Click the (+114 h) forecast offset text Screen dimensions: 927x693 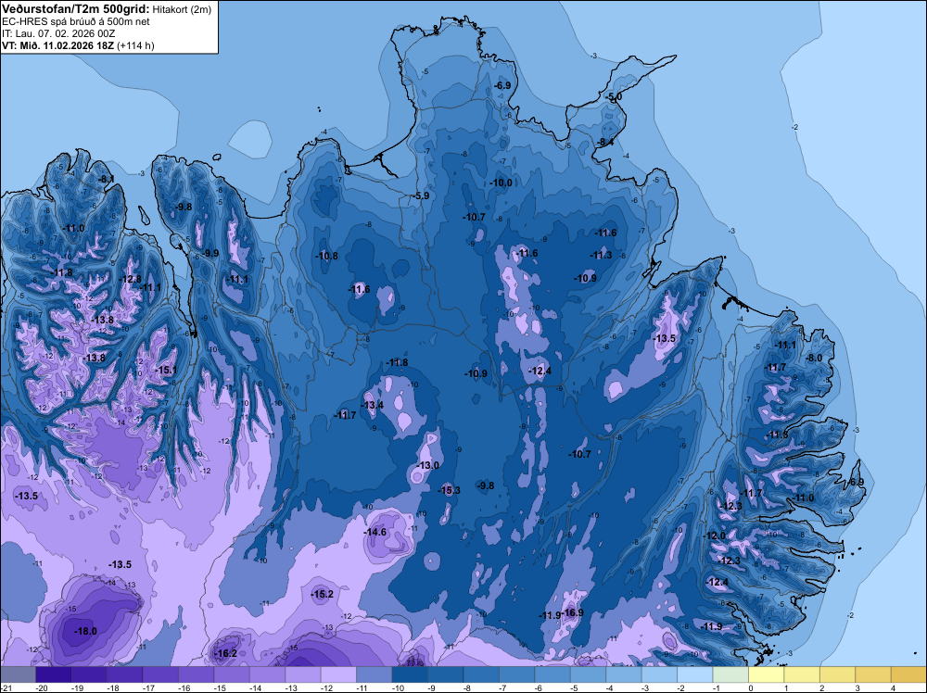[136, 45]
